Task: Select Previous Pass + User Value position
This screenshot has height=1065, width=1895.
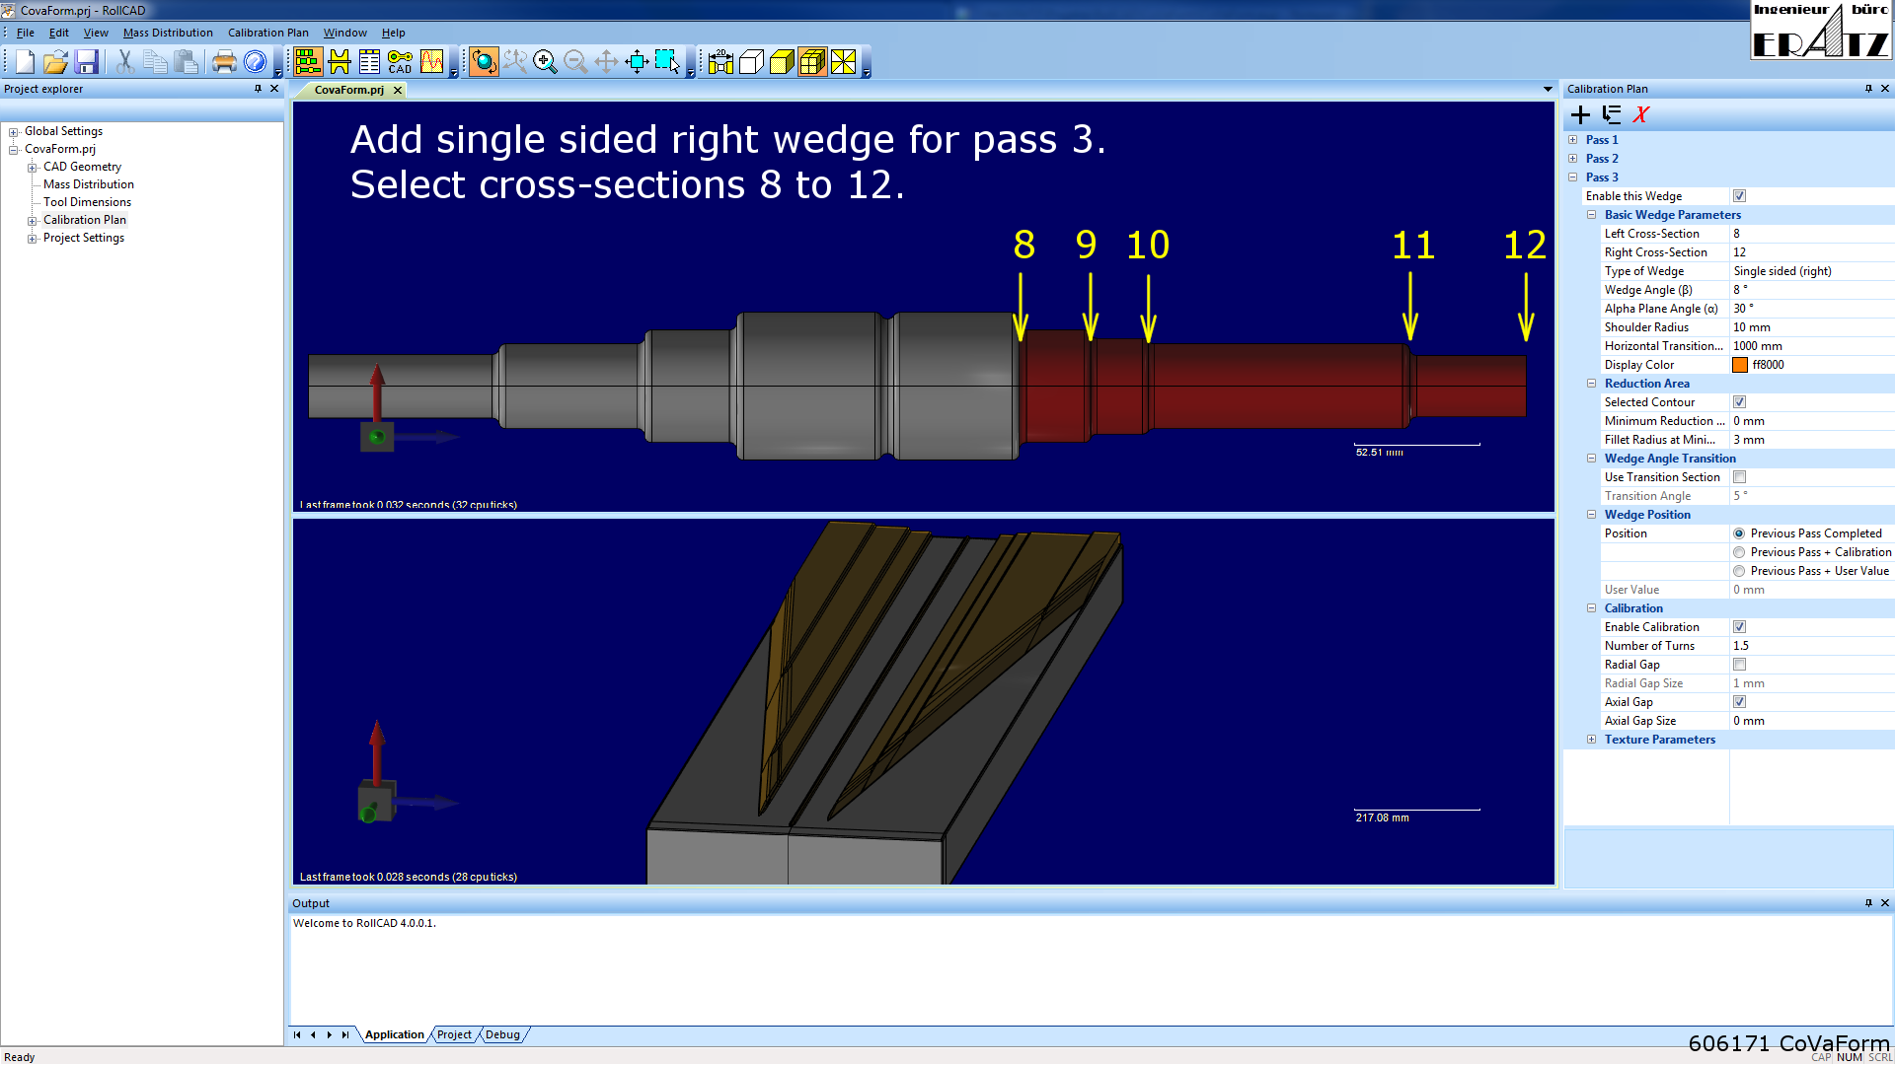Action: click(1739, 571)
